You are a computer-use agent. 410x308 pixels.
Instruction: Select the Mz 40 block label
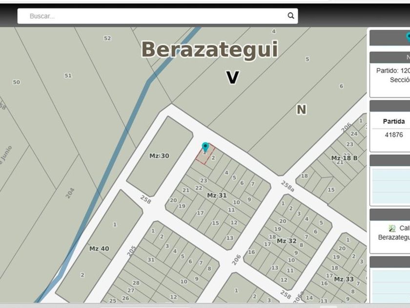click(99, 248)
